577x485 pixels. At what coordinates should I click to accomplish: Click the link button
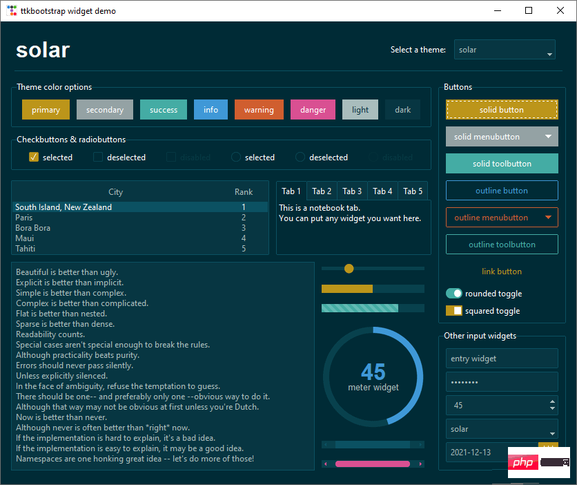[502, 272]
